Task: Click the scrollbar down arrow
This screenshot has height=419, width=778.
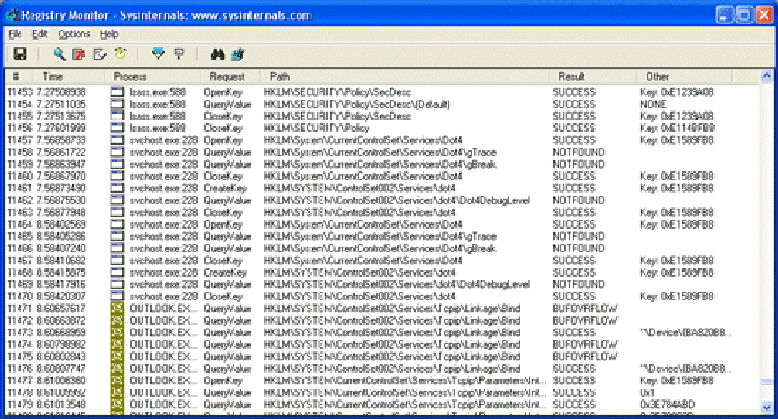Action: (766, 408)
